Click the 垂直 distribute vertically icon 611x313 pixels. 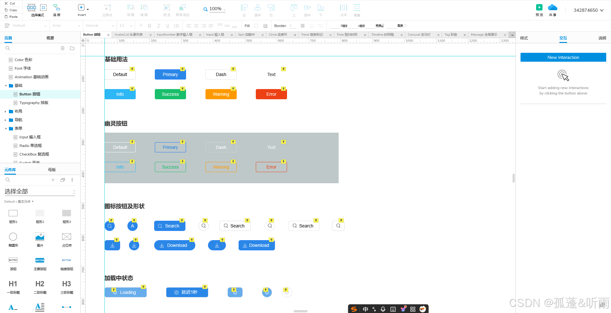coord(357,7)
